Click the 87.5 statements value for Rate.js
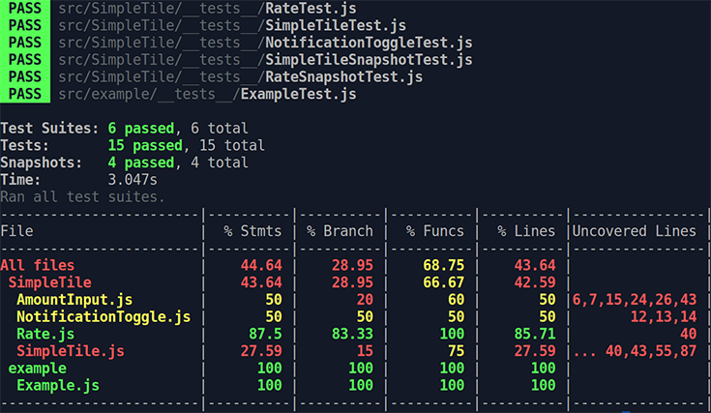This screenshot has width=711, height=413. coord(265,334)
